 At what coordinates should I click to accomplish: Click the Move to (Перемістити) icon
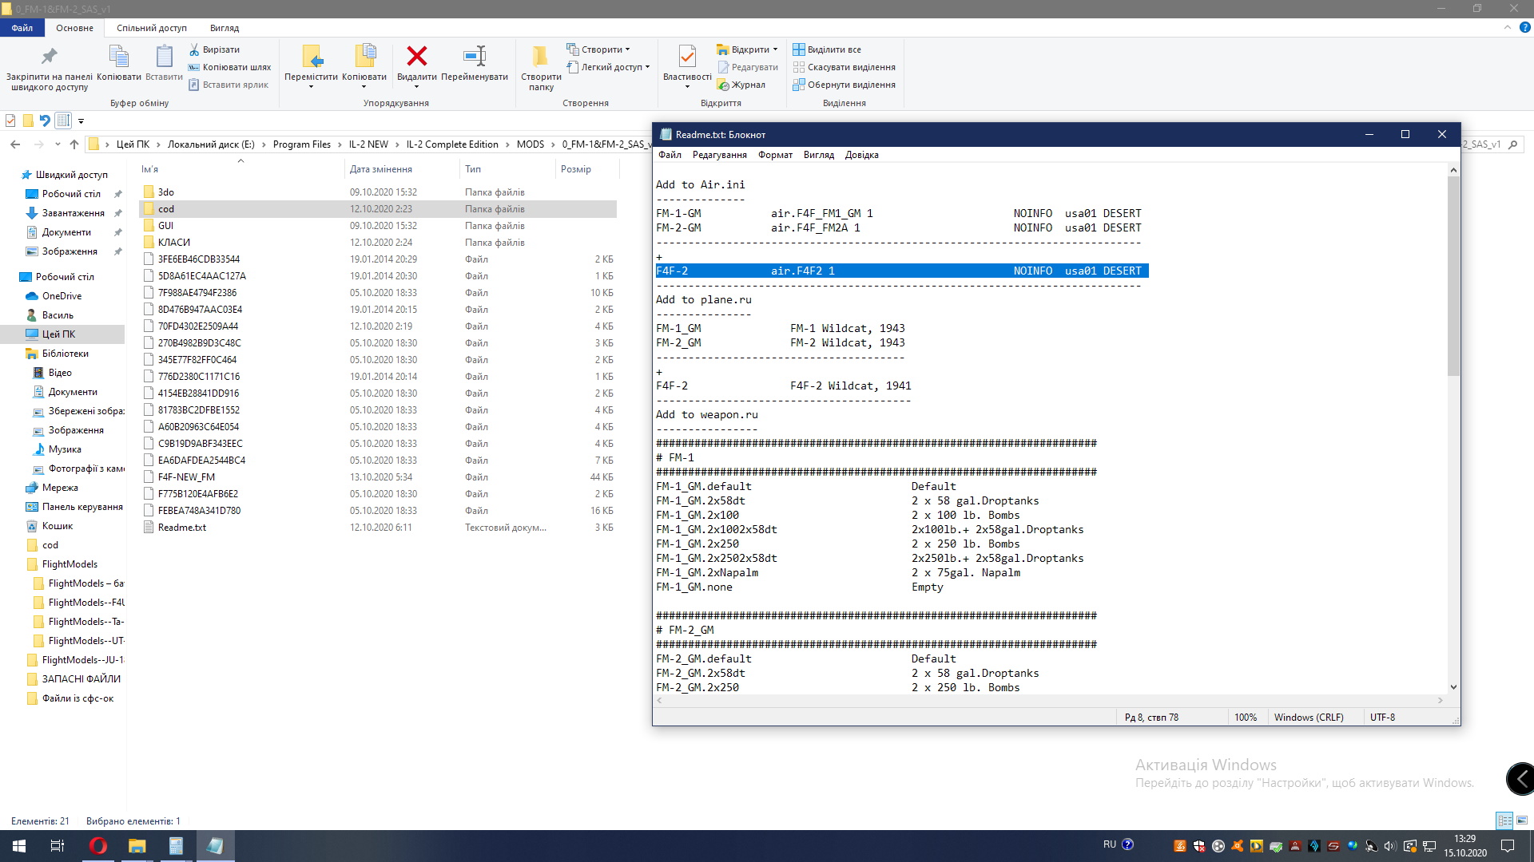311,57
